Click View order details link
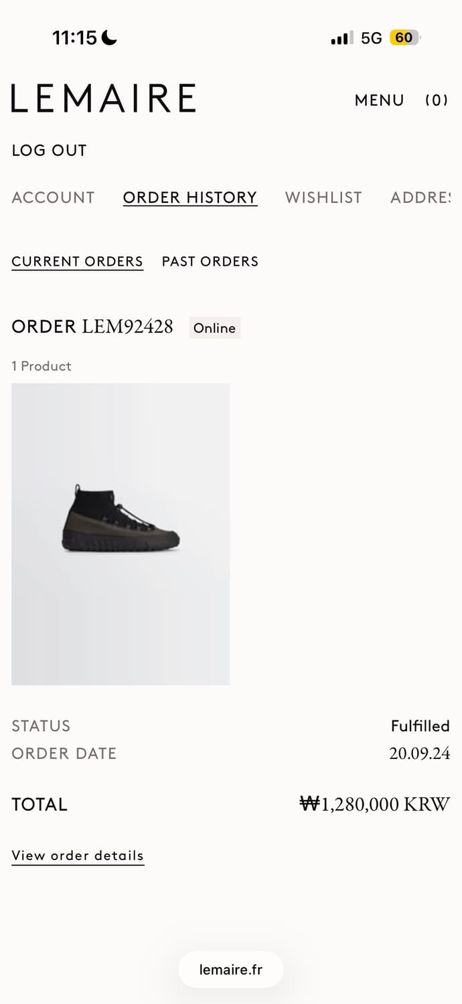This screenshot has width=462, height=1004. click(x=78, y=856)
